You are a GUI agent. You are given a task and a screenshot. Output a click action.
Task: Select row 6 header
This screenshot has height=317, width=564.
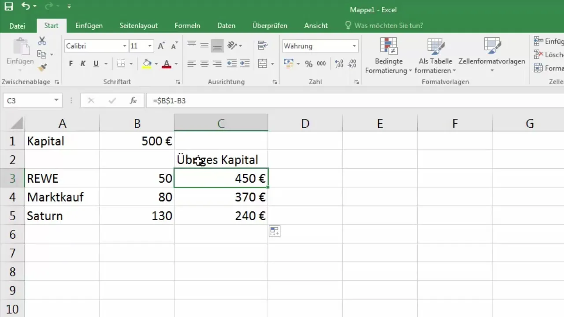[12, 234]
